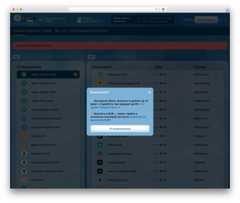240x203 pixels.
Task: Open the RU language dropdown
Action: (x=222, y=20)
